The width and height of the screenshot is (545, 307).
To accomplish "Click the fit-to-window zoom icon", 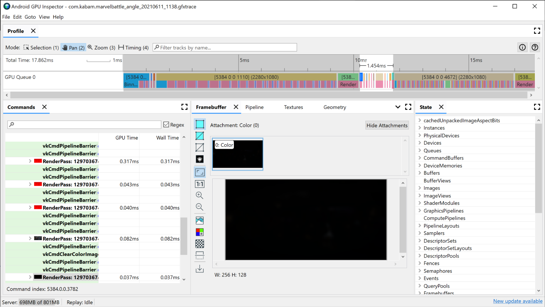I will [x=200, y=172].
